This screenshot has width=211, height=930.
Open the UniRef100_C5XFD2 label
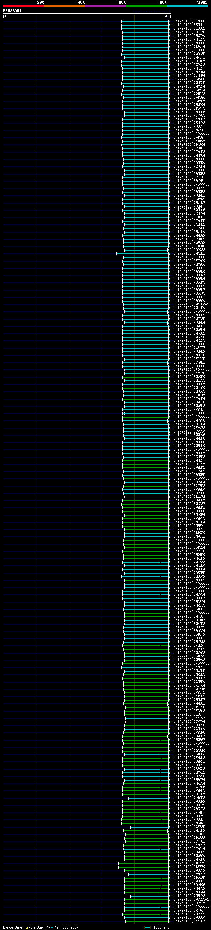[189, 457]
